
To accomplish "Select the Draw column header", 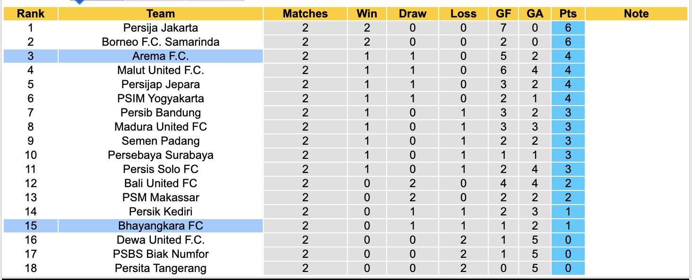I will 412,14.
